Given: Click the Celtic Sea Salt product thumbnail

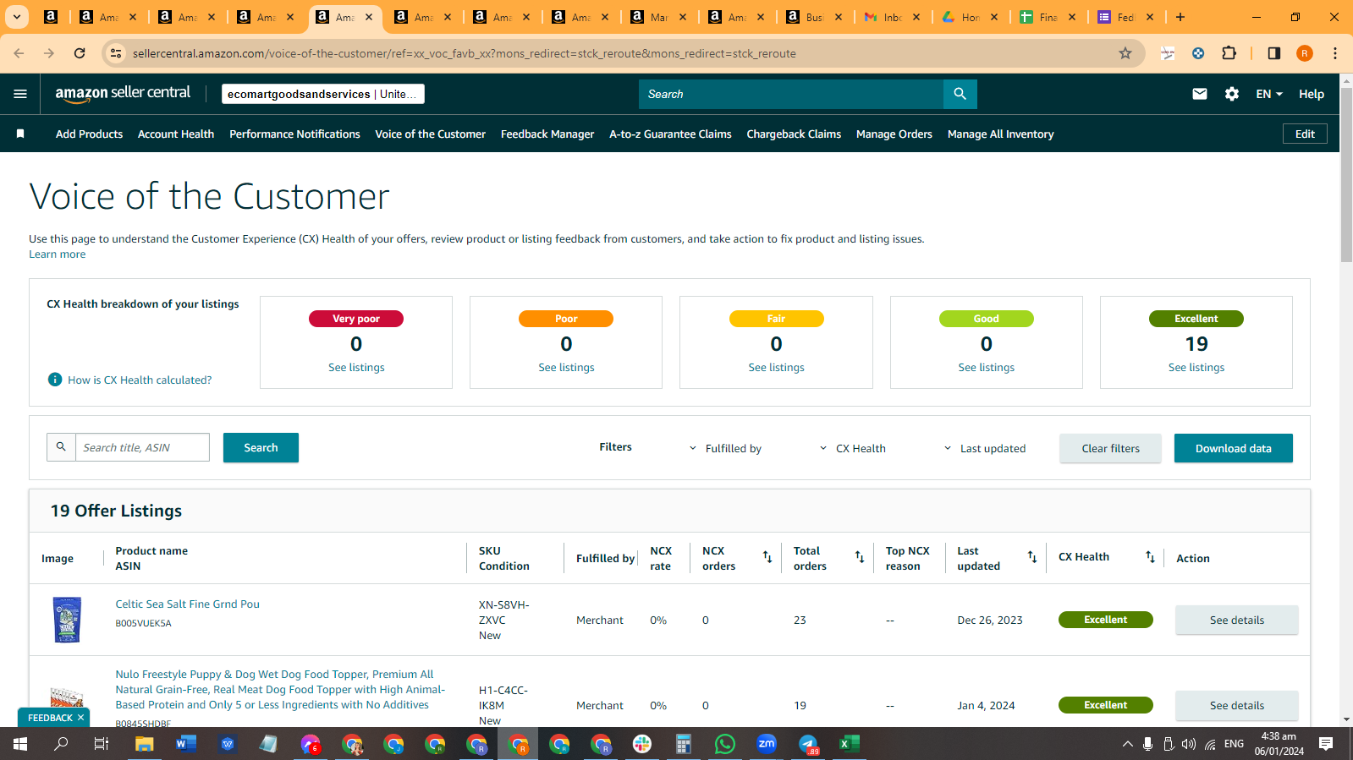Looking at the screenshot, I should (x=67, y=620).
